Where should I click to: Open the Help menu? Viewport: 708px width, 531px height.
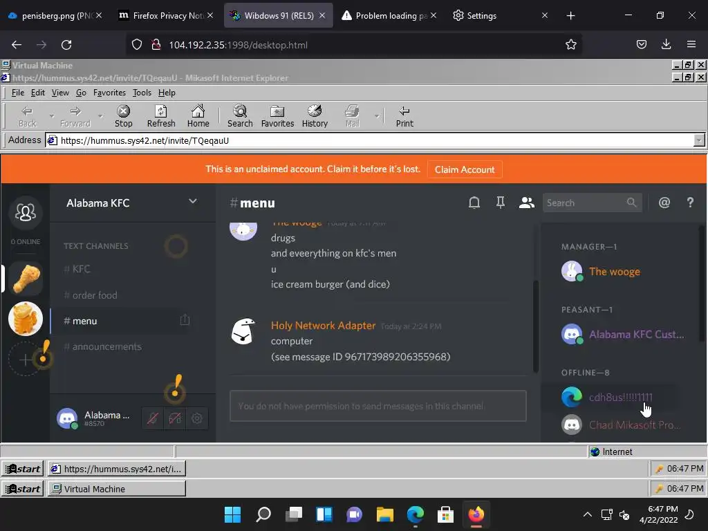pyautogui.click(x=167, y=93)
